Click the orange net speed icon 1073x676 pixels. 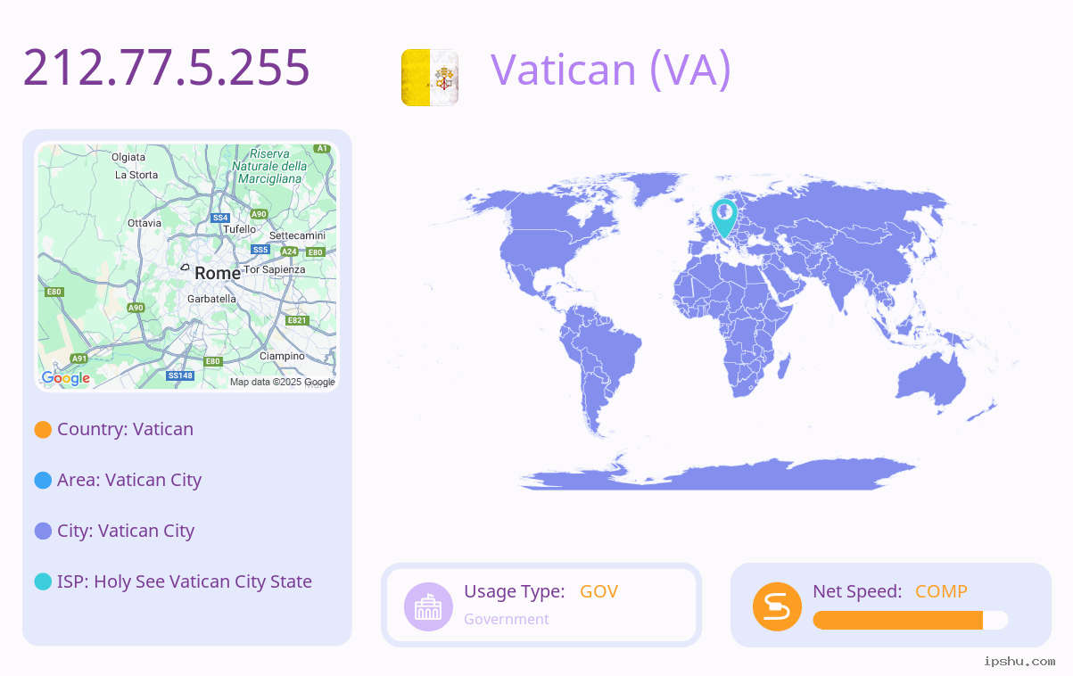[777, 606]
